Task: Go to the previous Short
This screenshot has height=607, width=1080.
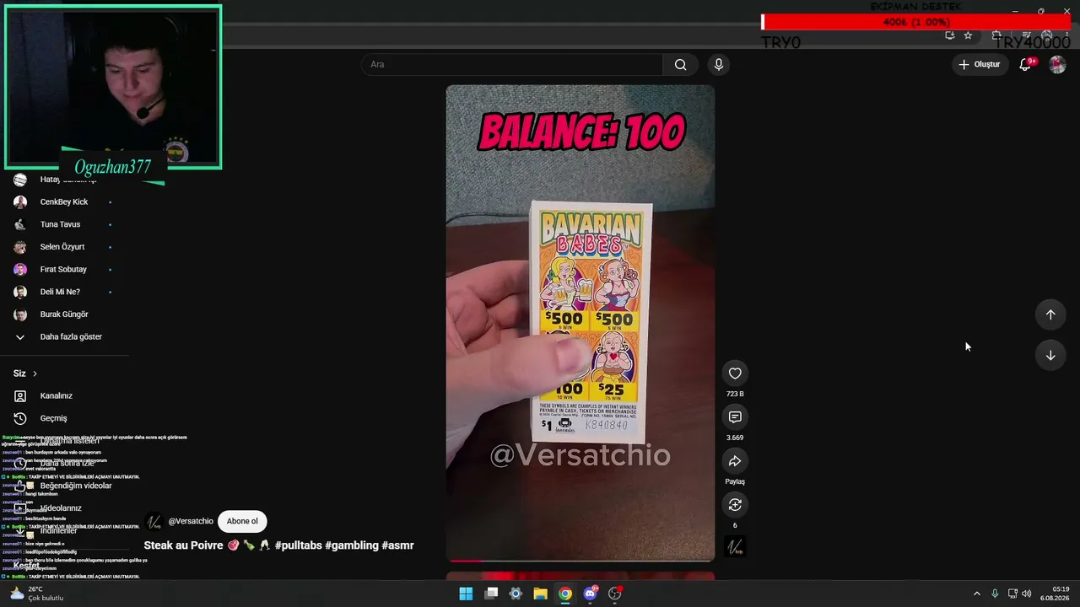Action: click(1050, 314)
